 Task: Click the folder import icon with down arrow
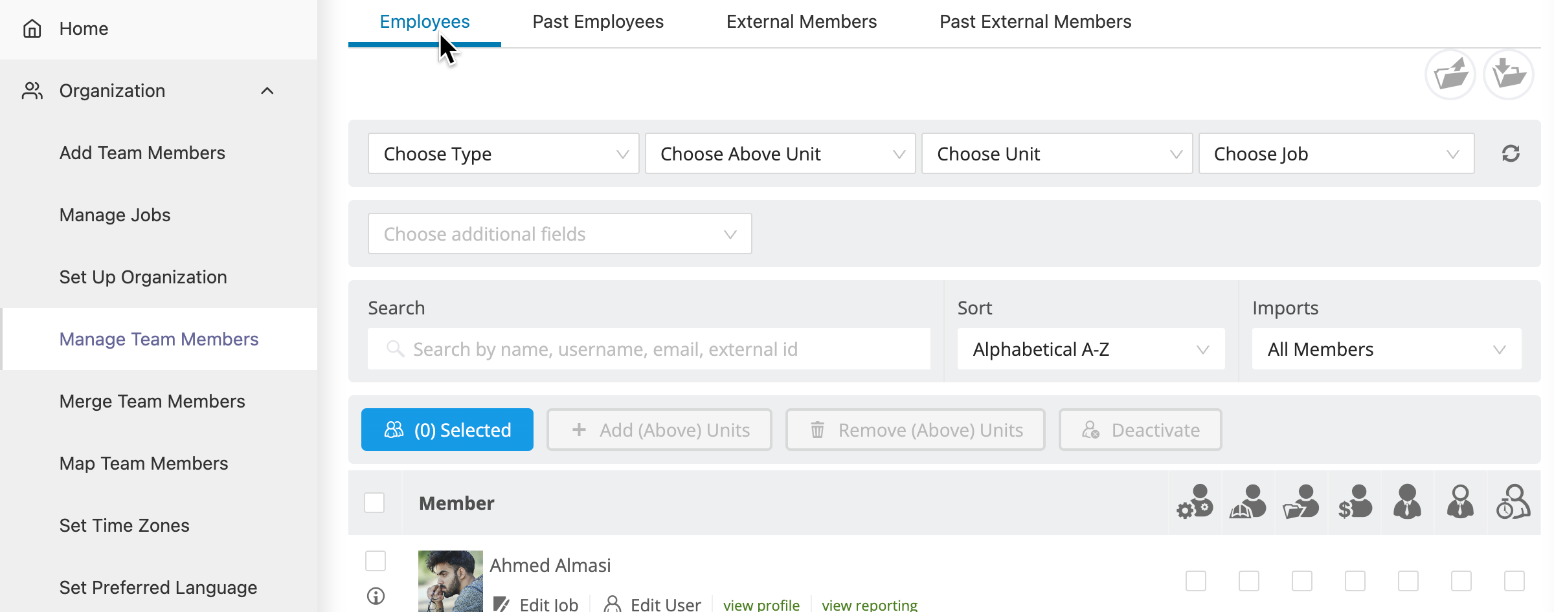coord(1508,75)
